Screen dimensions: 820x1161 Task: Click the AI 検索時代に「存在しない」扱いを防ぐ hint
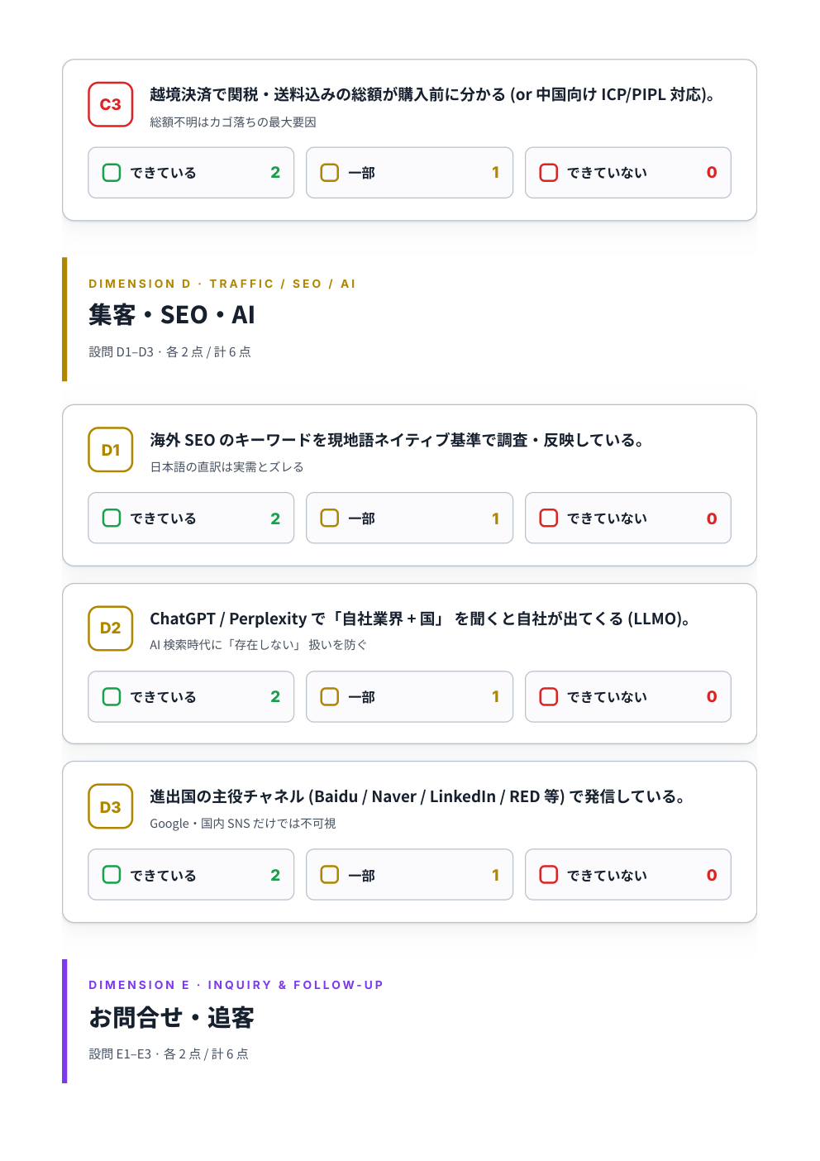(x=259, y=645)
